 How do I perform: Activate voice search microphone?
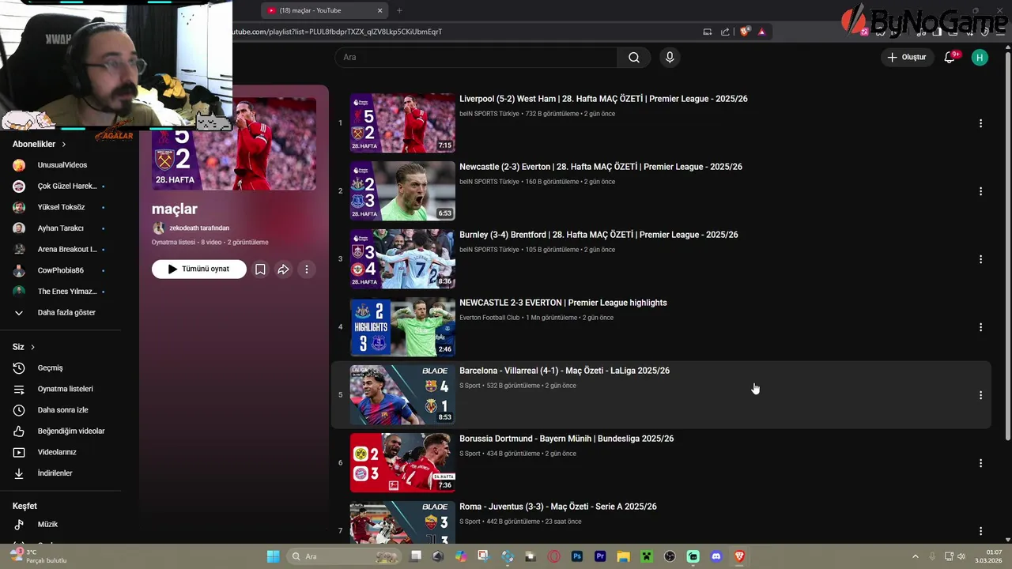670,57
